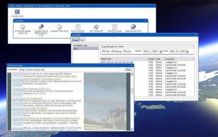Sort log table by Date/Time column

point(124,59)
